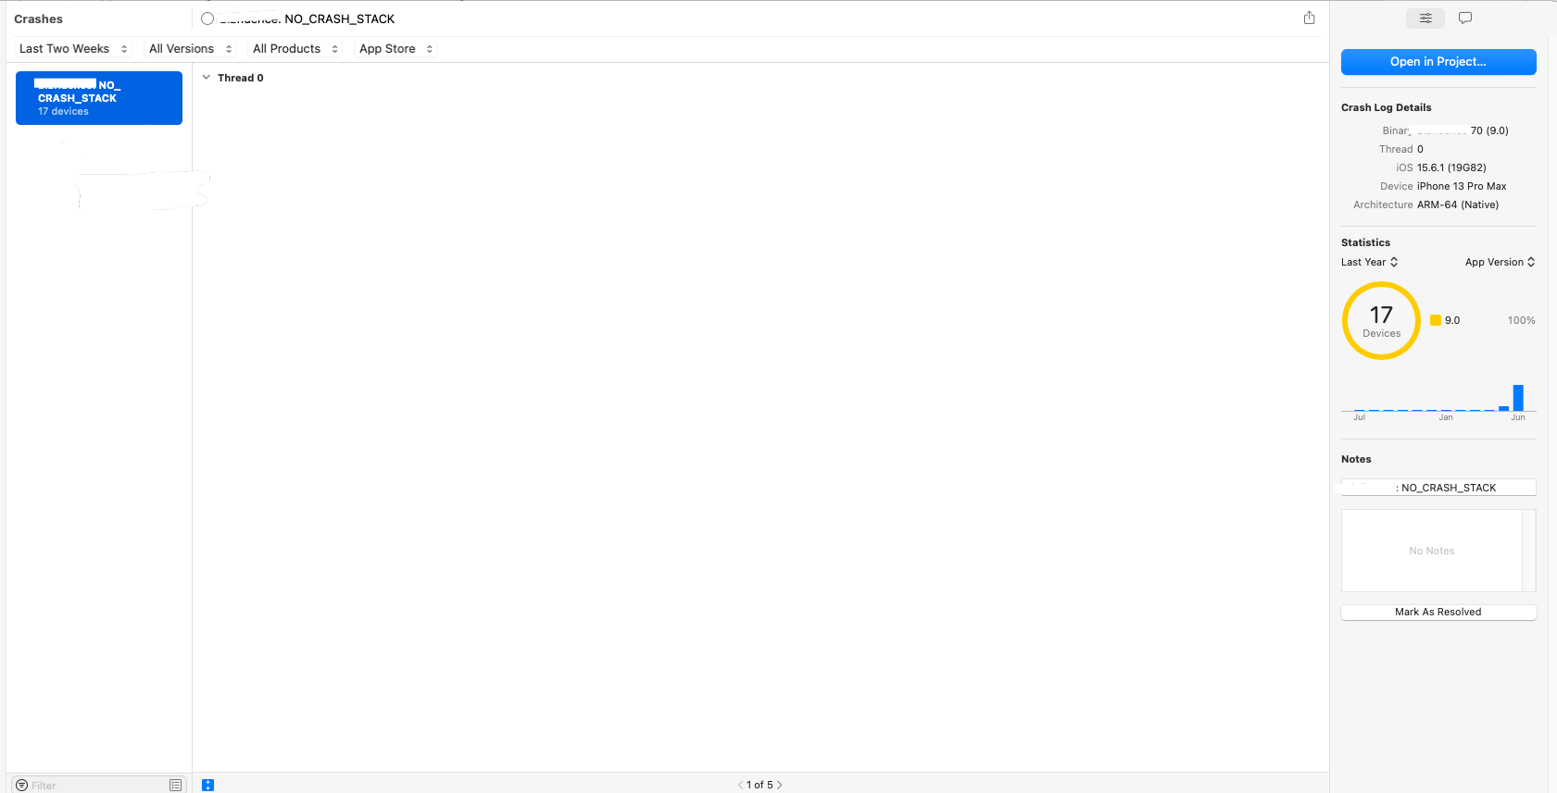This screenshot has width=1557, height=793.
Task: Go to the next crash log arrow
Action: click(780, 785)
